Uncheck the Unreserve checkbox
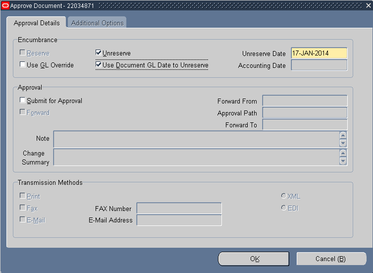The height and width of the screenshot is (273, 373). pos(98,53)
